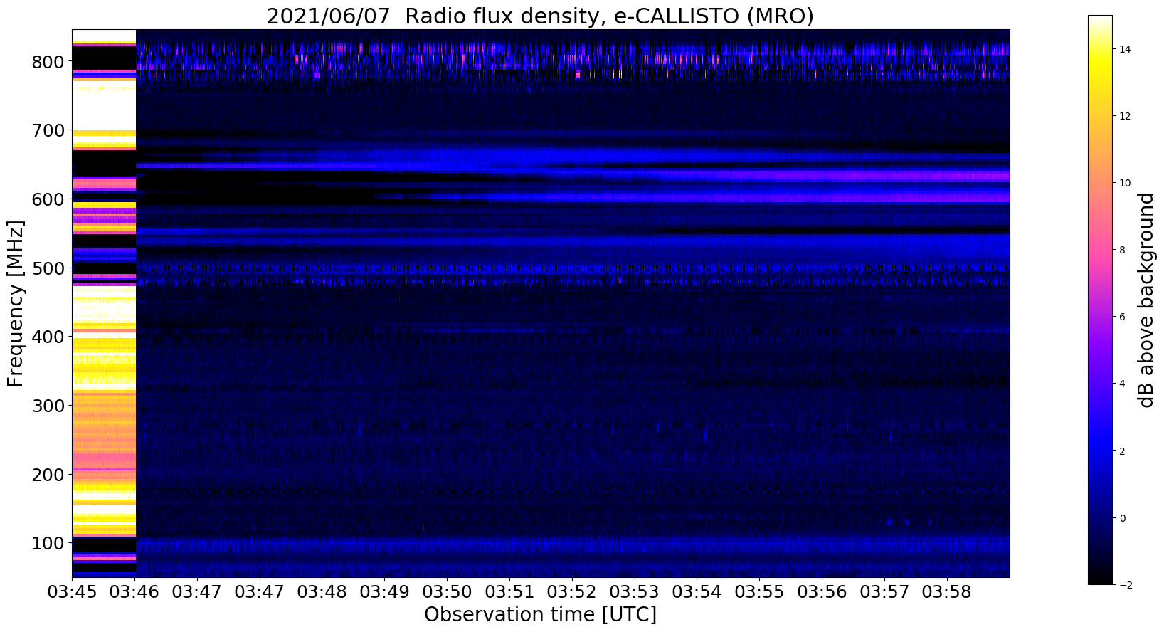1164x632 pixels.
Task: Click the 400 MHz frequency tick label
Action: [x=48, y=337]
